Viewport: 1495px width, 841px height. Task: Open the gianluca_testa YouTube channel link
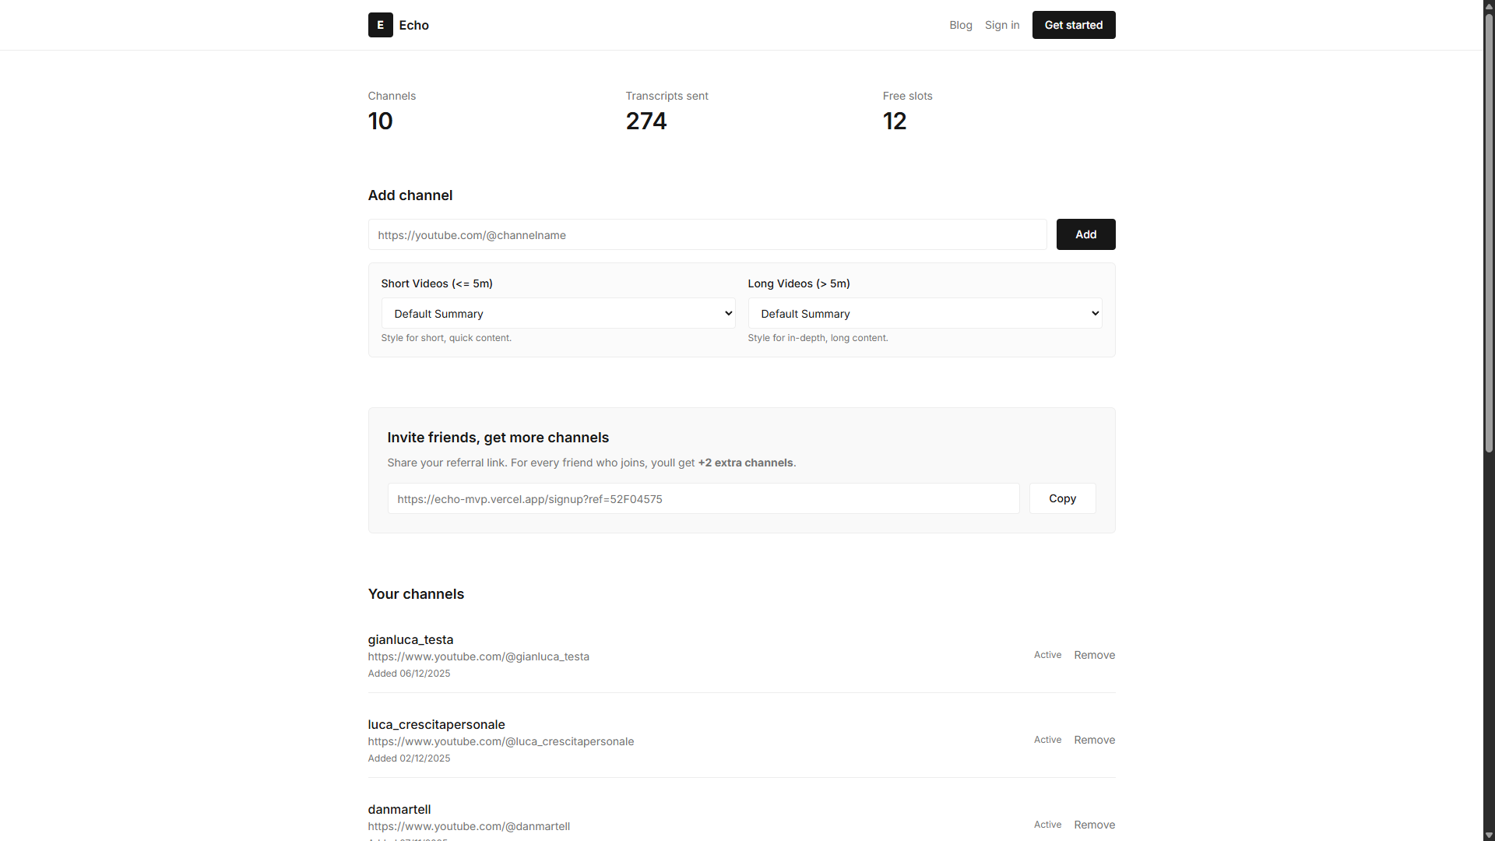point(478,656)
